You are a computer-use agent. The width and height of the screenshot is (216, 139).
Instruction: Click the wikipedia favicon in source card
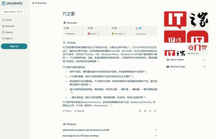(x=65, y=34)
